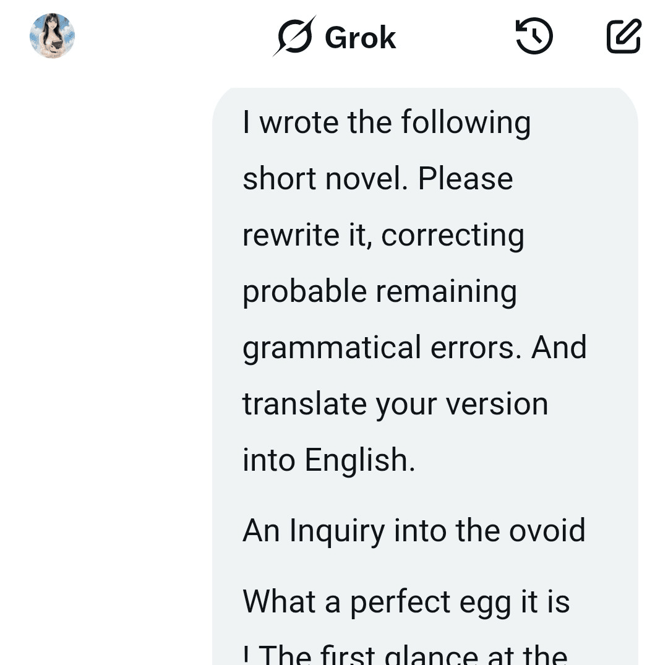The height and width of the screenshot is (665, 668).
Task: Open chat history clock icon
Action: [x=534, y=36]
